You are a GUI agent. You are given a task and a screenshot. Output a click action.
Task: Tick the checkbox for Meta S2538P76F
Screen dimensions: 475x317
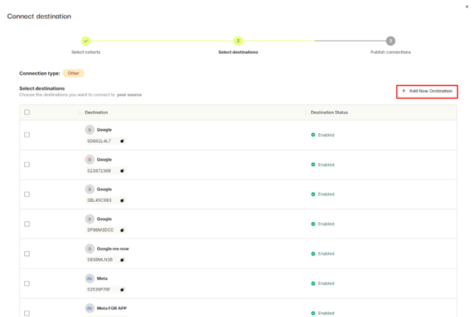[x=27, y=283]
